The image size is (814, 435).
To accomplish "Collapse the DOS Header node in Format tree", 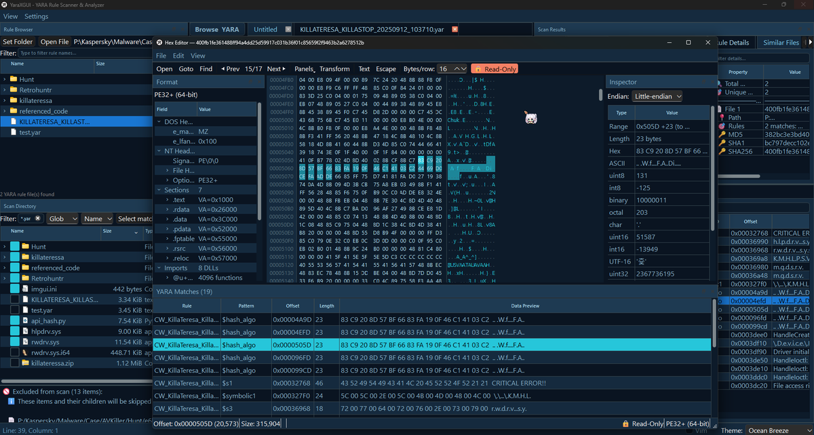I will [x=159, y=122].
